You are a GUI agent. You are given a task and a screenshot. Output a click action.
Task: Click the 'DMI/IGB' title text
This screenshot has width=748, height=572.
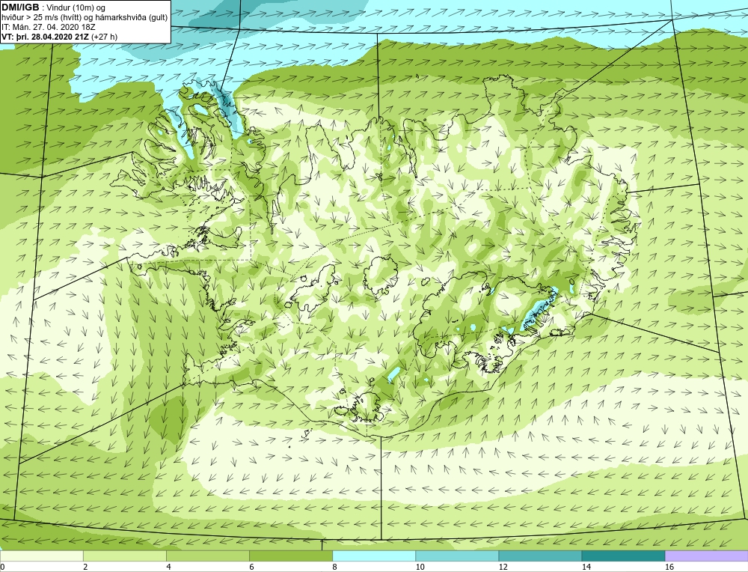click(20, 7)
